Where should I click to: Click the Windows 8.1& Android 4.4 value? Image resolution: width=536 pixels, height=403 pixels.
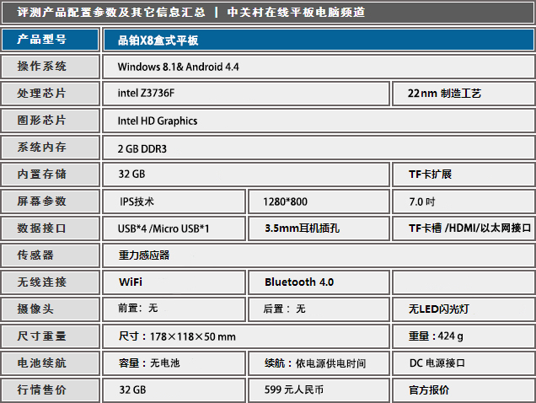178,67
